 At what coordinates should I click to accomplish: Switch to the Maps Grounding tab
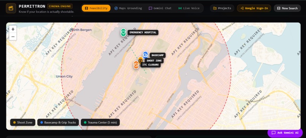coord(128,8)
